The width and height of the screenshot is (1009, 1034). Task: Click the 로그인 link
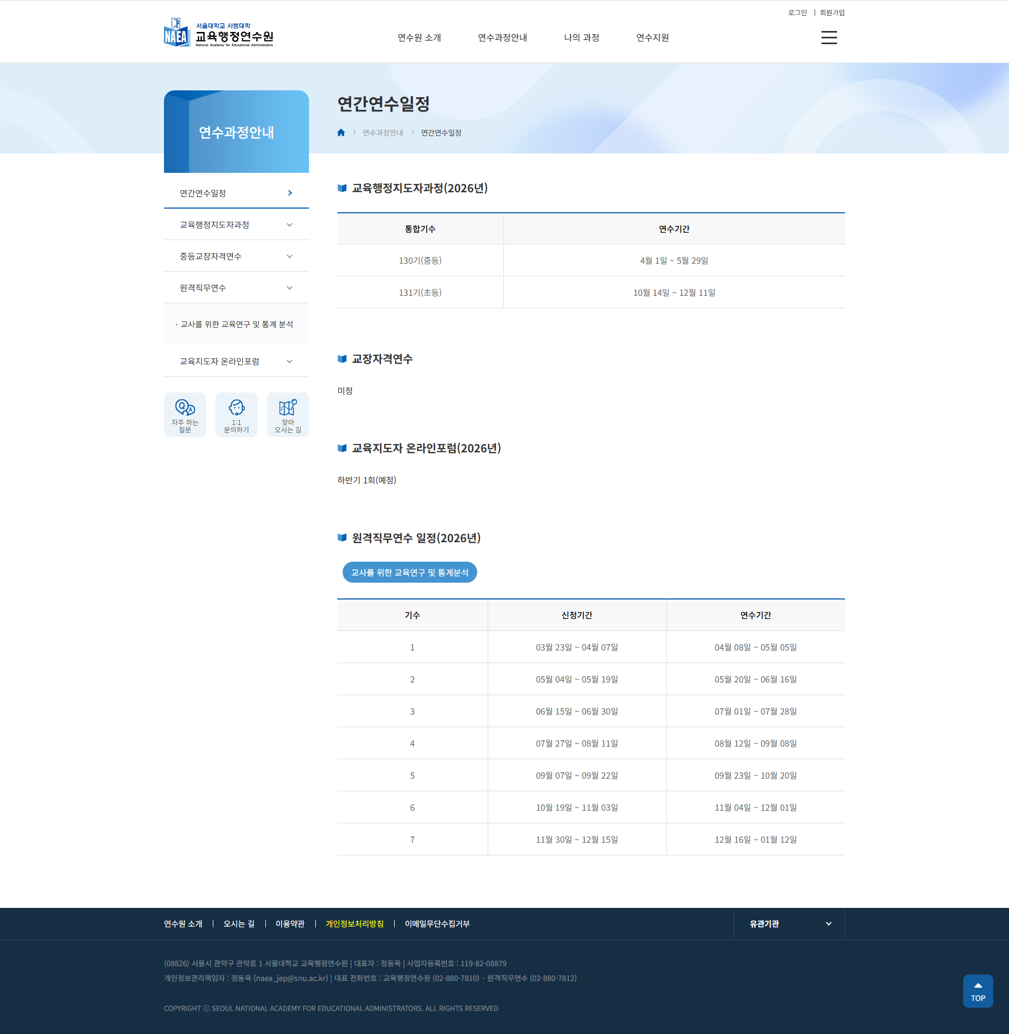(797, 13)
